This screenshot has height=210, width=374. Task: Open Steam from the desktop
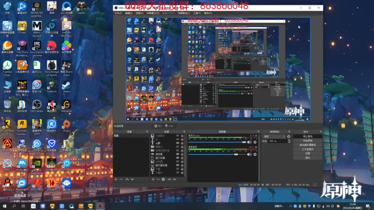pos(66,87)
